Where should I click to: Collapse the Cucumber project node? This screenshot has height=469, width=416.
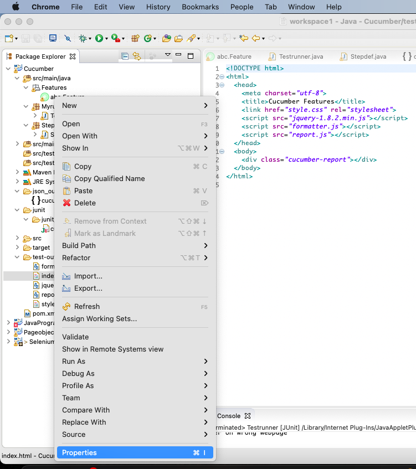8,69
